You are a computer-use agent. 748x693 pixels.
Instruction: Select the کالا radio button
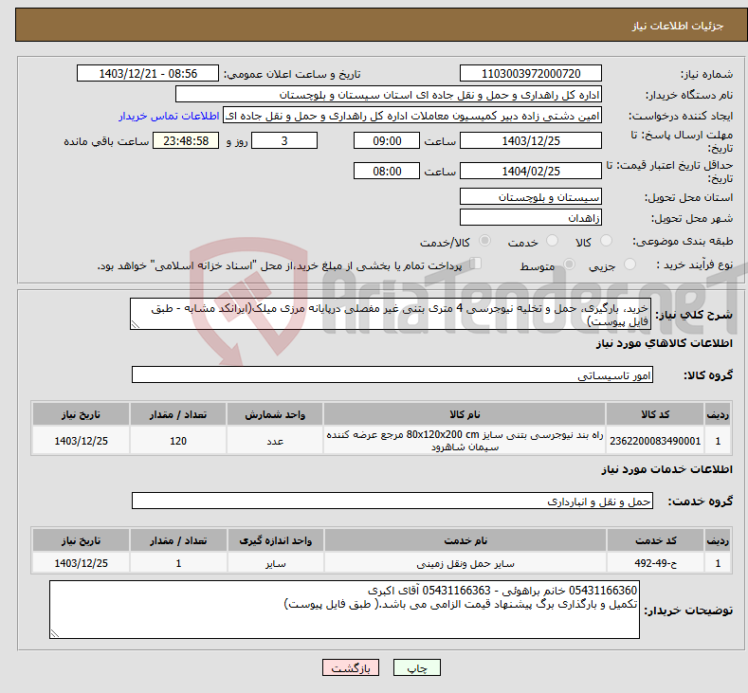coord(607,241)
